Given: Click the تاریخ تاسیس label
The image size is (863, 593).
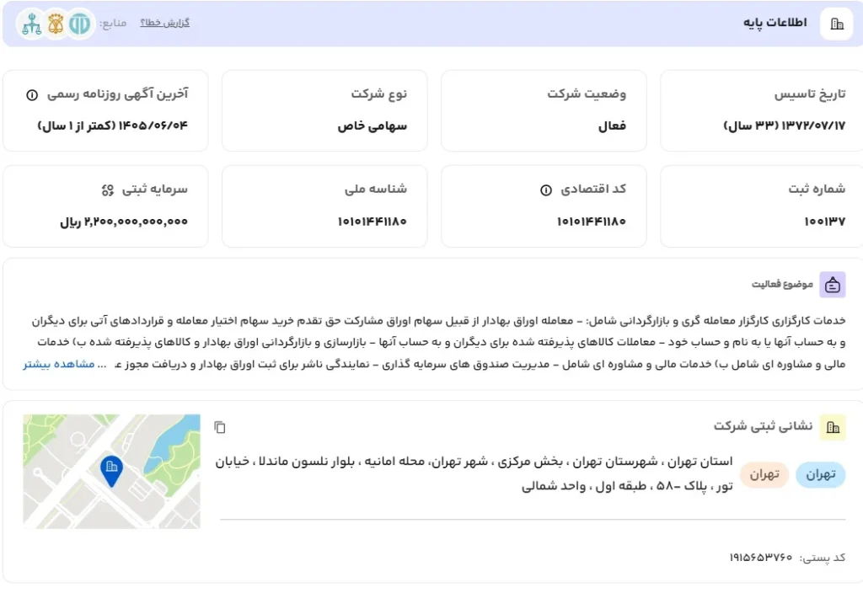Looking at the screenshot, I should pos(810,94).
